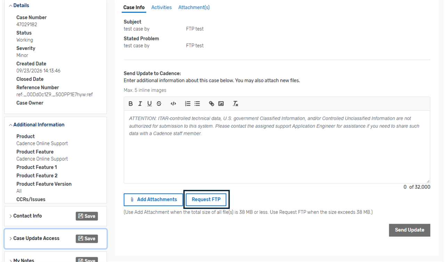Insert a code block with the toolbar icon
Viewport: 445px width, 262px height.
(x=173, y=104)
